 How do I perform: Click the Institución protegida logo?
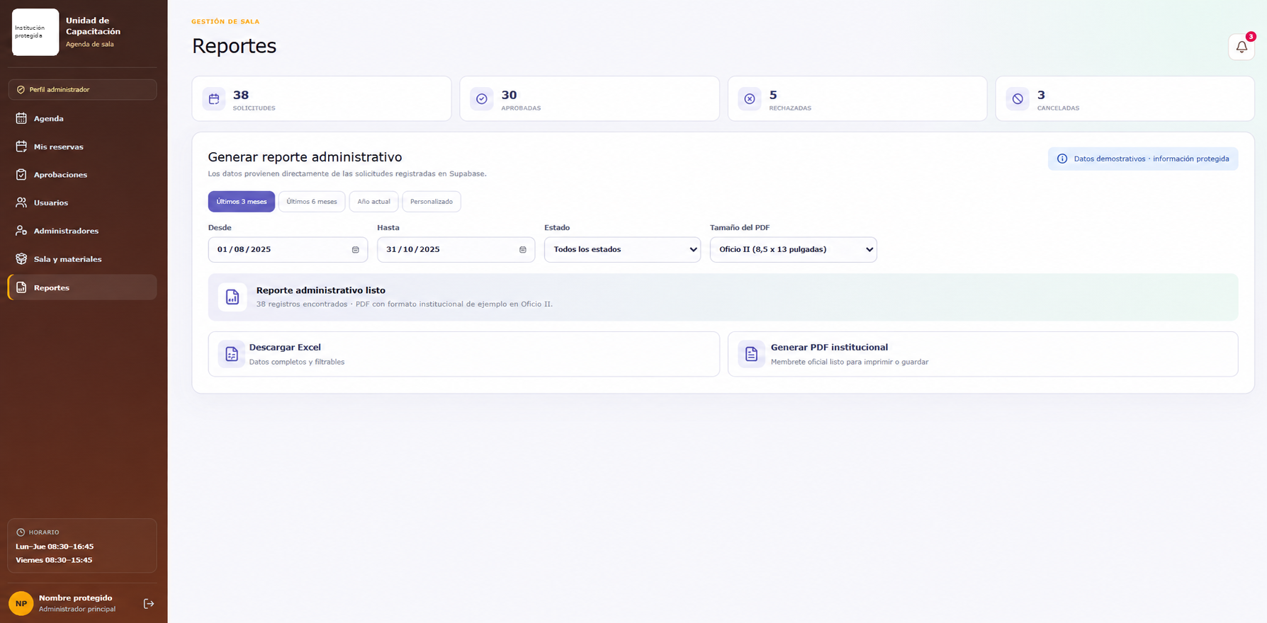point(35,32)
